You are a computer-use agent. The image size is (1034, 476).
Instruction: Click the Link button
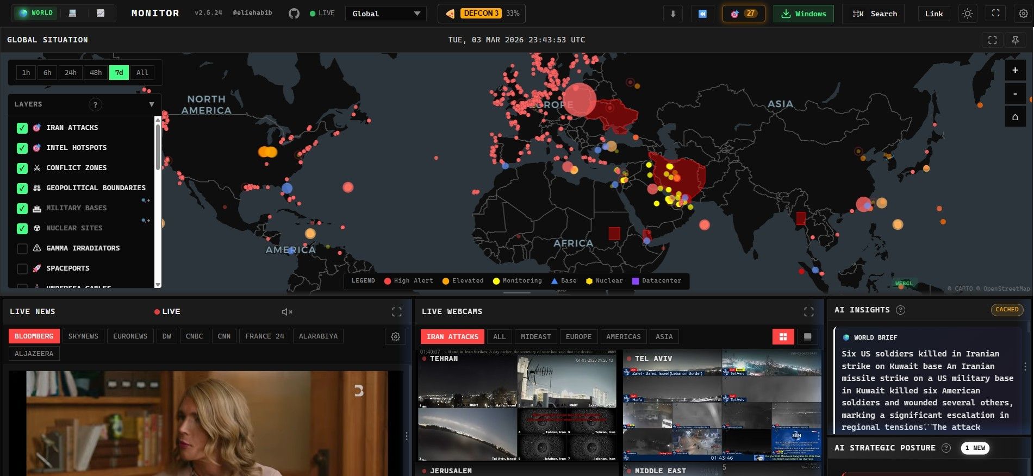point(934,14)
